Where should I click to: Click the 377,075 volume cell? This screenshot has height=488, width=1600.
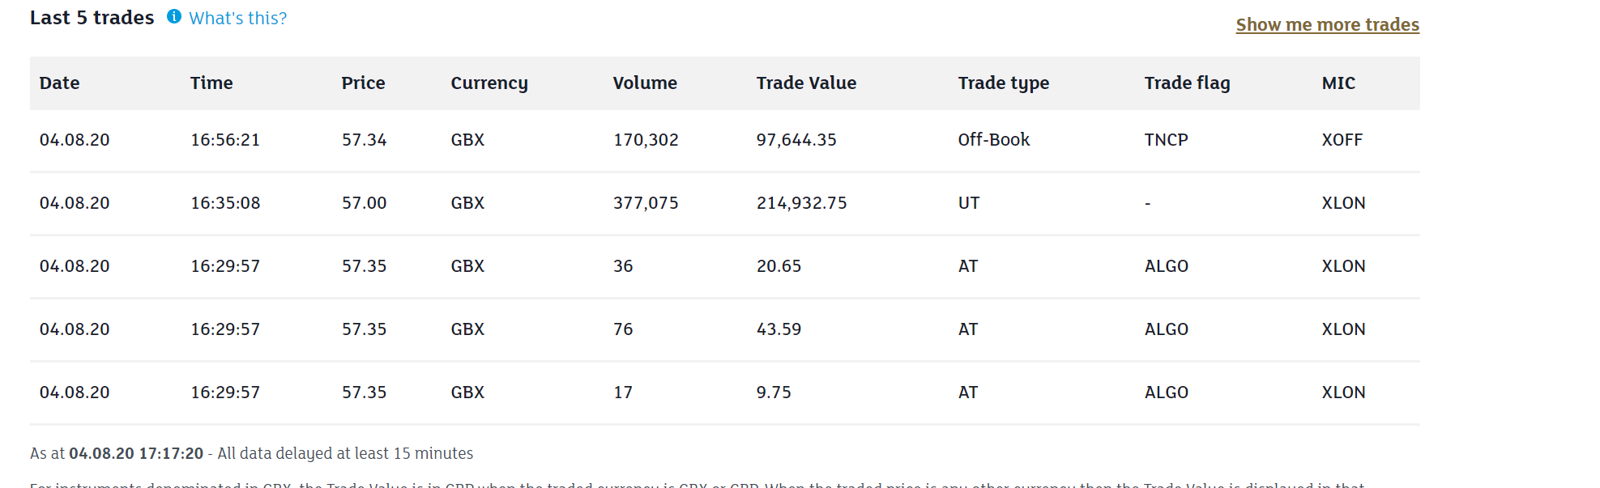point(646,203)
